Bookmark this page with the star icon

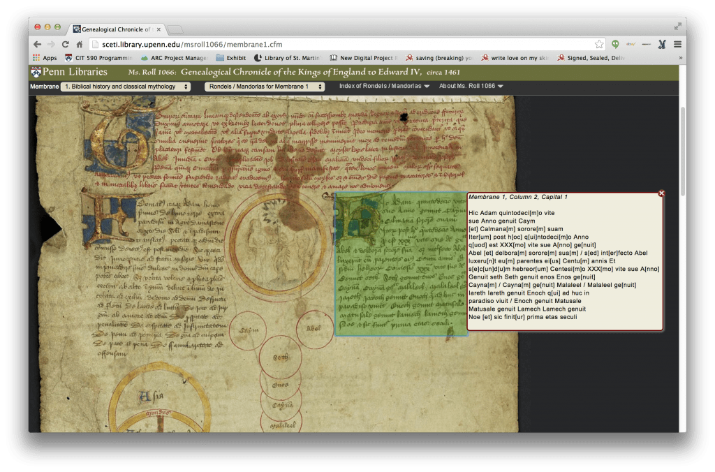pyautogui.click(x=599, y=44)
